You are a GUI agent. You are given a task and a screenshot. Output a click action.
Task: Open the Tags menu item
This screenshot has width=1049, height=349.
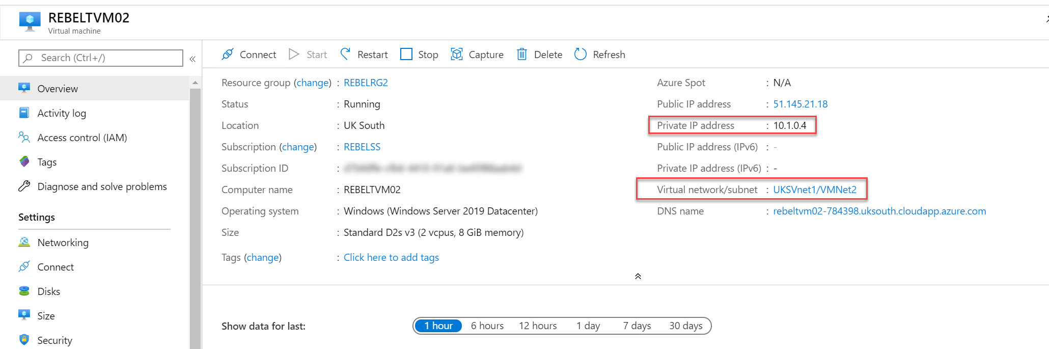95,162
